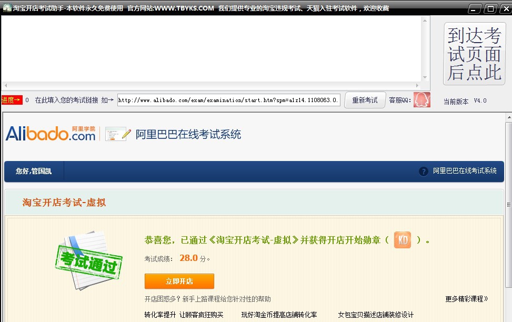Click the 您好,管国凯 greeting tab

[x=34, y=171]
